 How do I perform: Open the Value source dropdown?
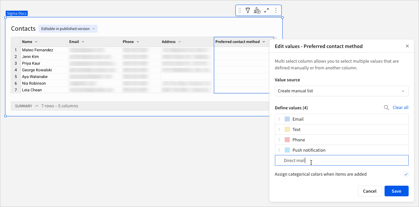tap(341, 91)
